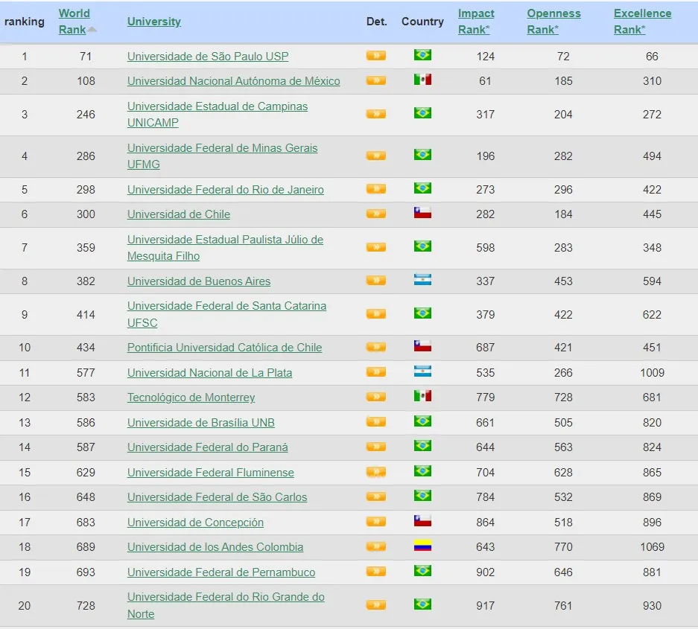Open Universidad de Buenos Aires link
The height and width of the screenshot is (629, 698).
(199, 281)
